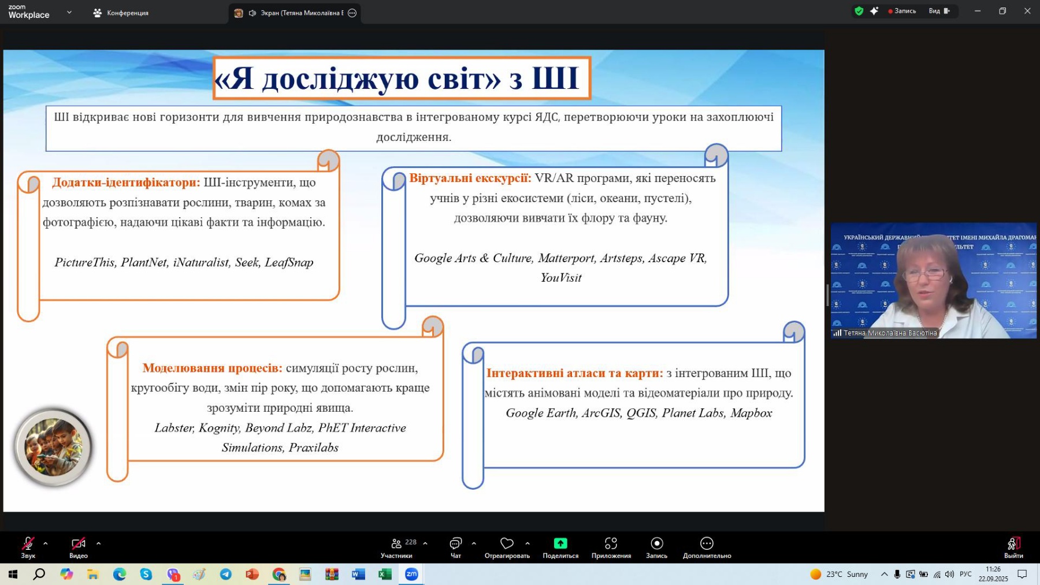Click Выйти to leave the meeting
The image size is (1040, 585).
pos(1013,547)
